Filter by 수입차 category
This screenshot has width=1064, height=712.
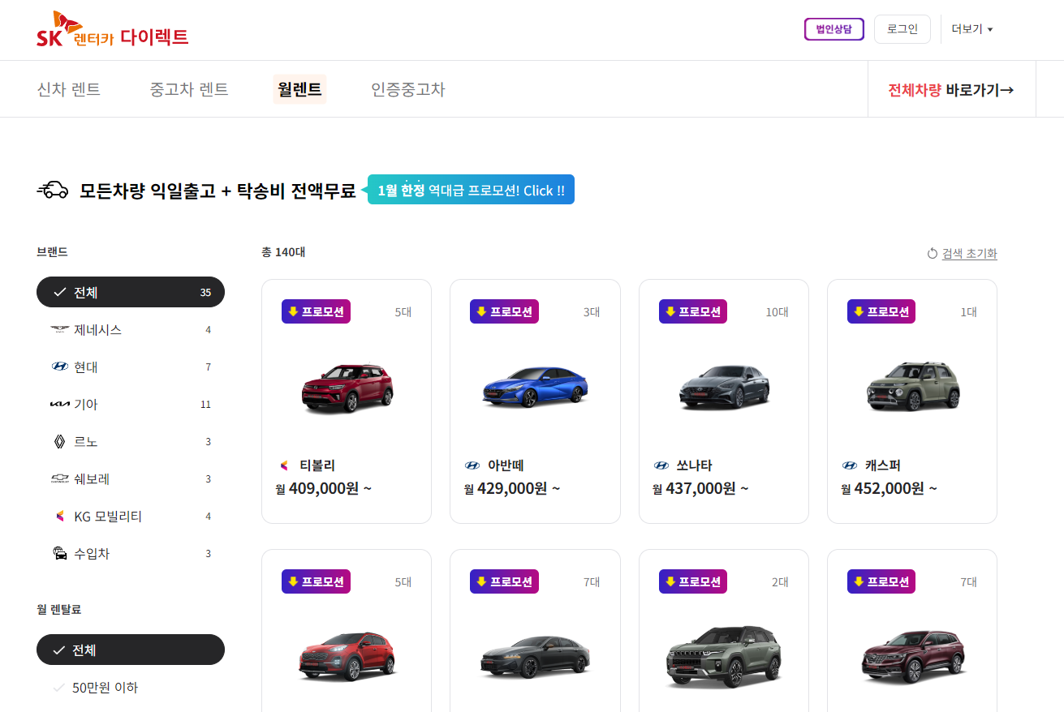(131, 553)
